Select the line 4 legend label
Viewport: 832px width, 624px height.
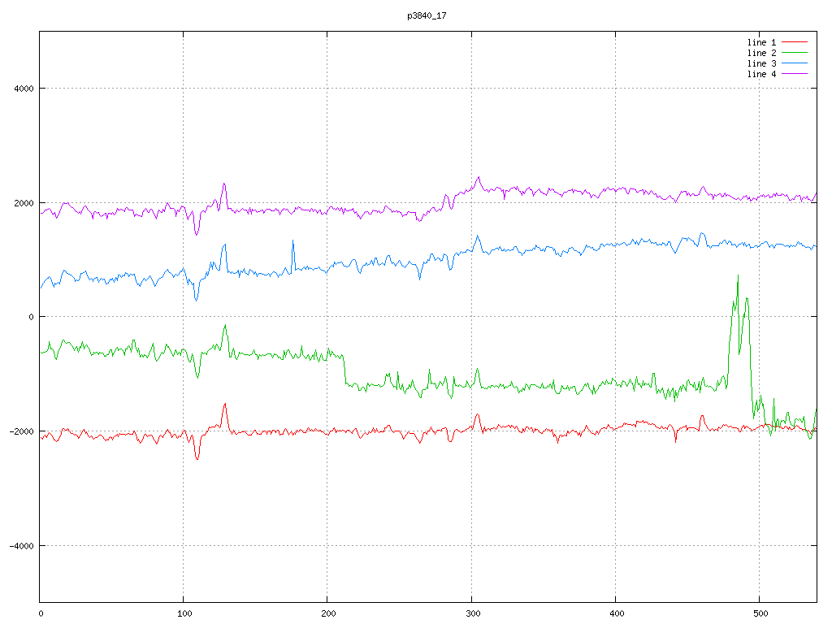point(761,74)
